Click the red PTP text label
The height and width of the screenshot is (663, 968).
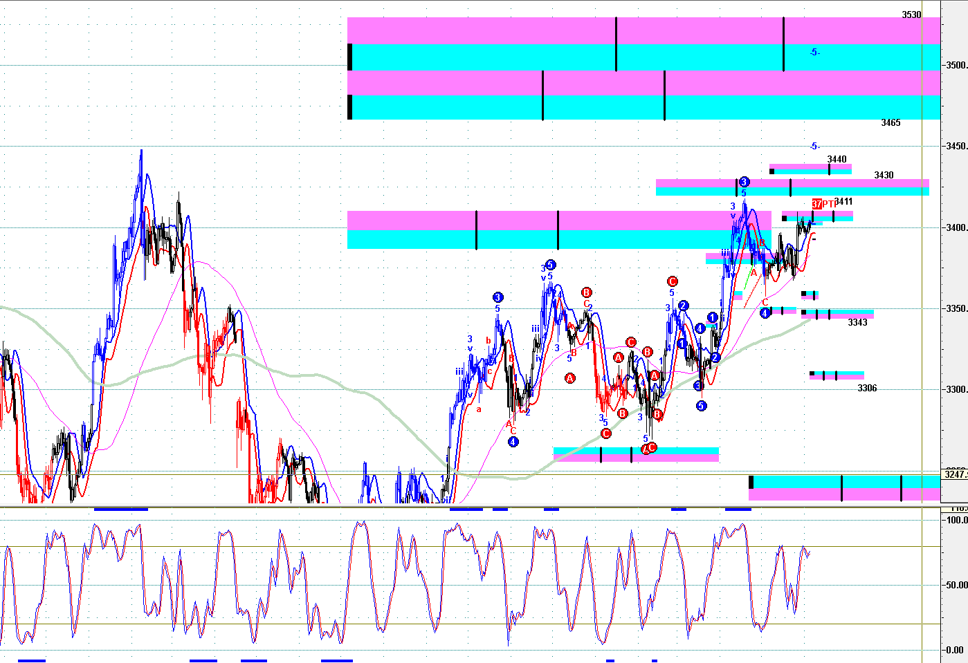829,204
